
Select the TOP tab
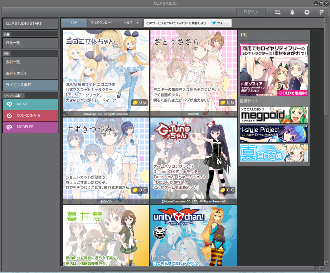pyautogui.click(x=74, y=23)
